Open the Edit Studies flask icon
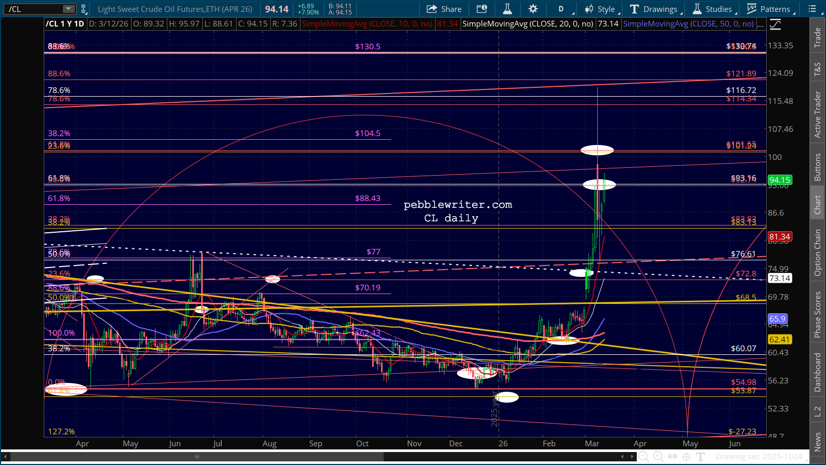Image resolution: width=826 pixels, height=465 pixels. (x=507, y=9)
